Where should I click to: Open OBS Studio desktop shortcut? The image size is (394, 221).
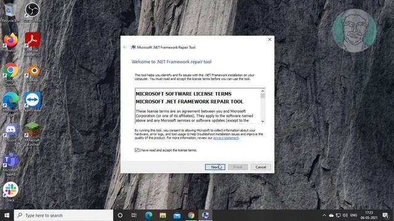(32, 12)
